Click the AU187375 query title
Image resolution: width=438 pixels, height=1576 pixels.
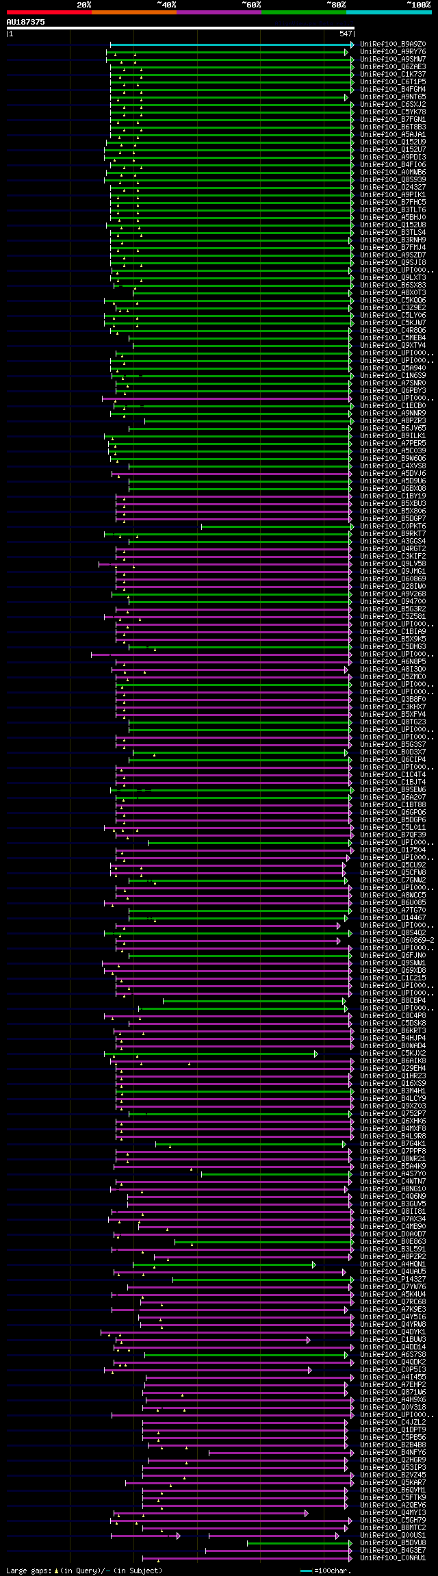click(x=26, y=22)
